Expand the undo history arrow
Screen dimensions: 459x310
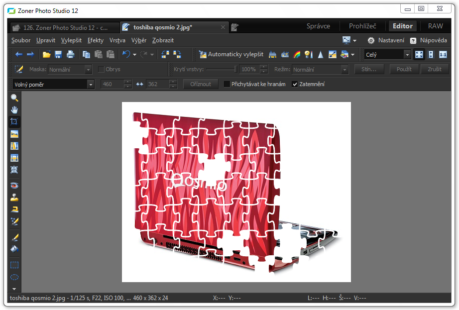(134, 55)
